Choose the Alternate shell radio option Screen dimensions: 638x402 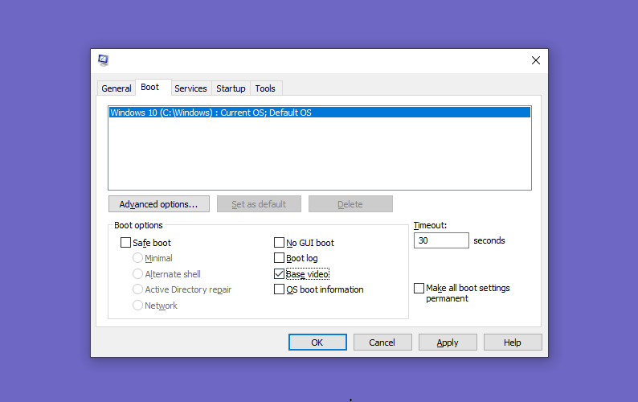point(137,273)
